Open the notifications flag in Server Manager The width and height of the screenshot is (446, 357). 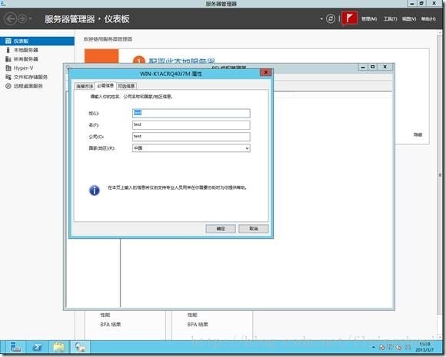pos(349,18)
